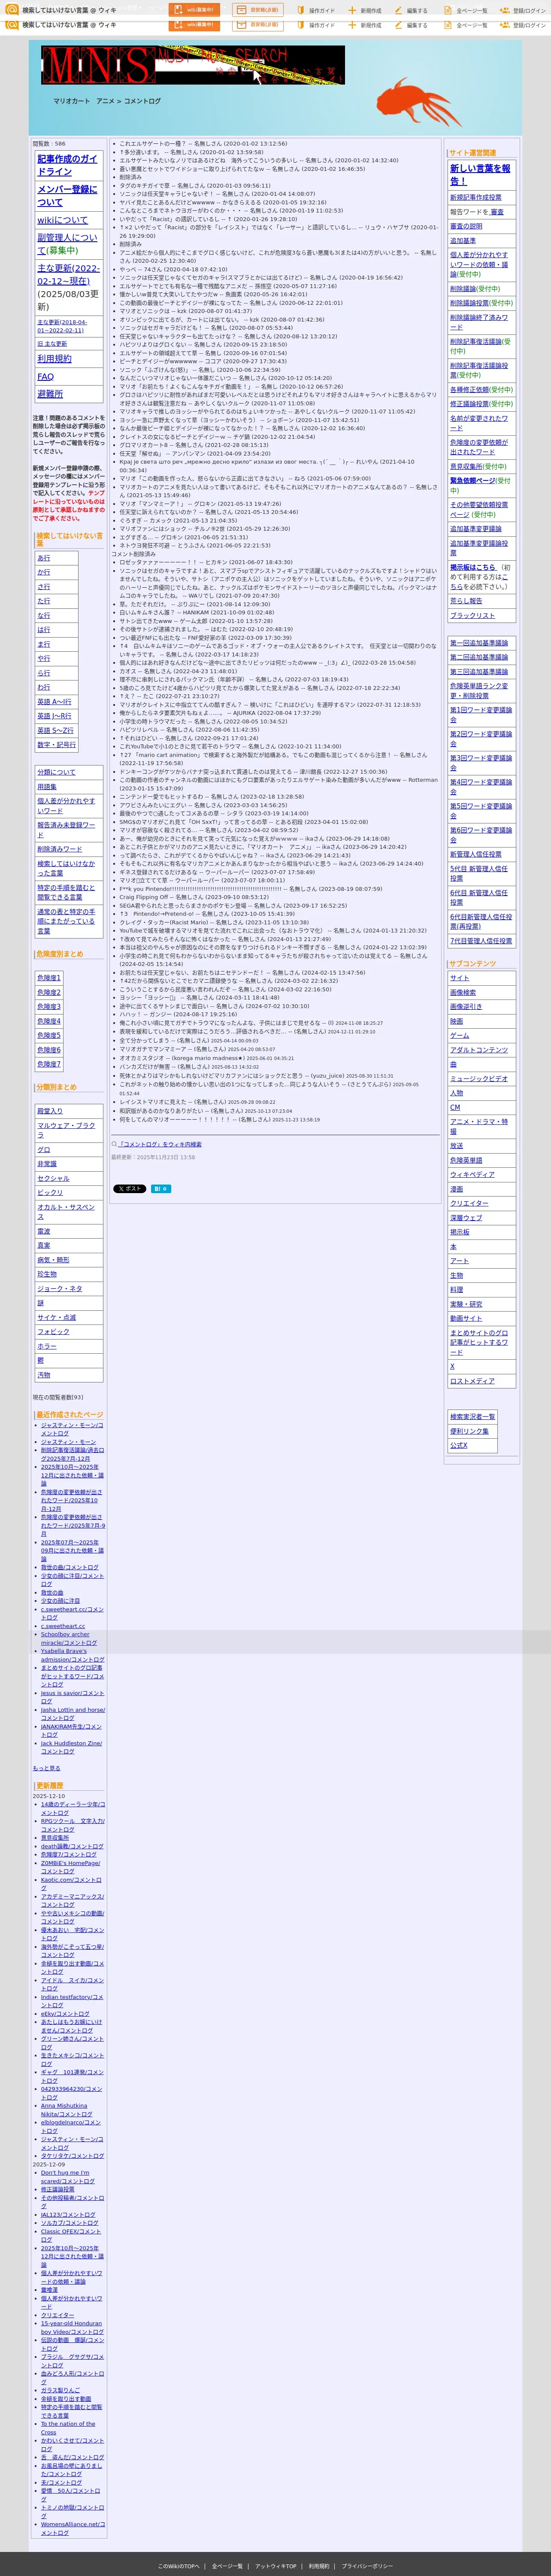Screen dimensions: 551x2576
Task: Open 14歳のディーラー少年/コメントログ update entry
Action: coord(72,1809)
